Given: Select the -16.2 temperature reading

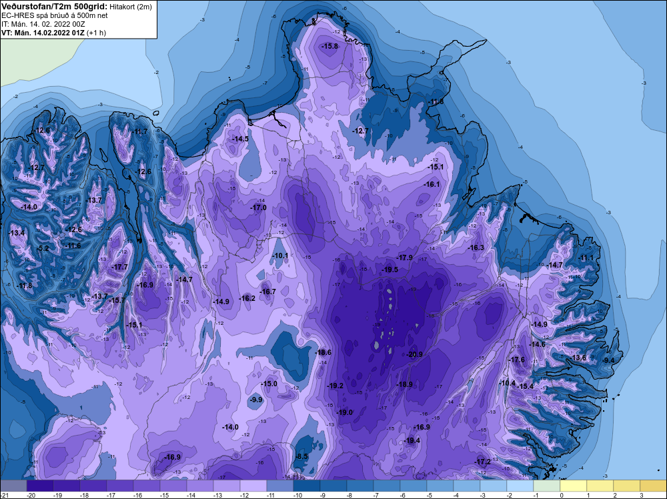Looking at the screenshot, I should pos(247,298).
